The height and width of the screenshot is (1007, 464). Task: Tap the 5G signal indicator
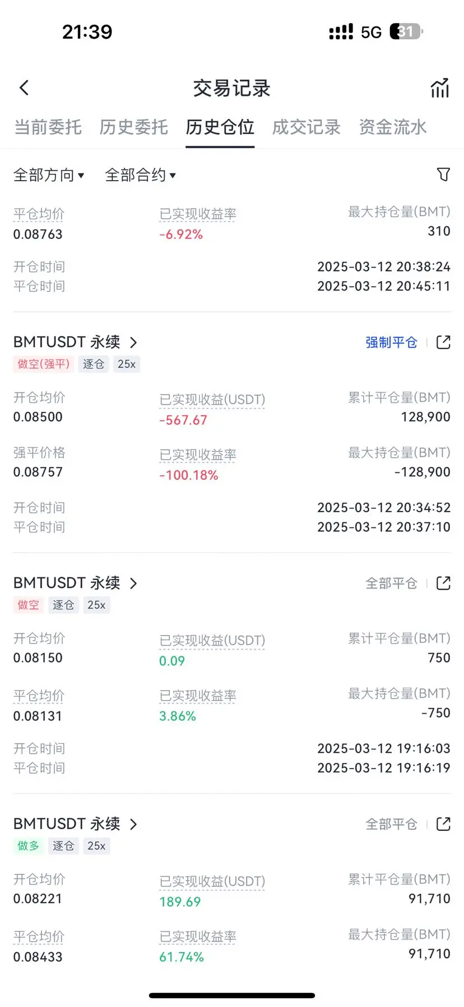371,32
